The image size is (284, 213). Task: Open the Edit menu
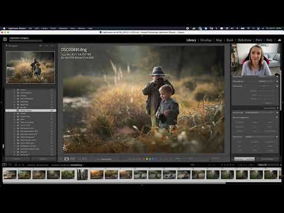(x=37, y=28)
